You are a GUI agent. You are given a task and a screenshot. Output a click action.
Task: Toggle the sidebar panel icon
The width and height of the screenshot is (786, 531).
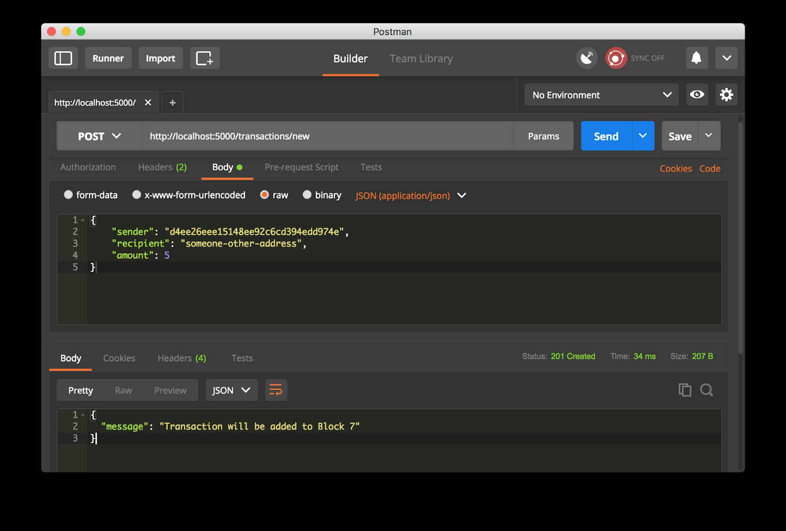(x=63, y=58)
